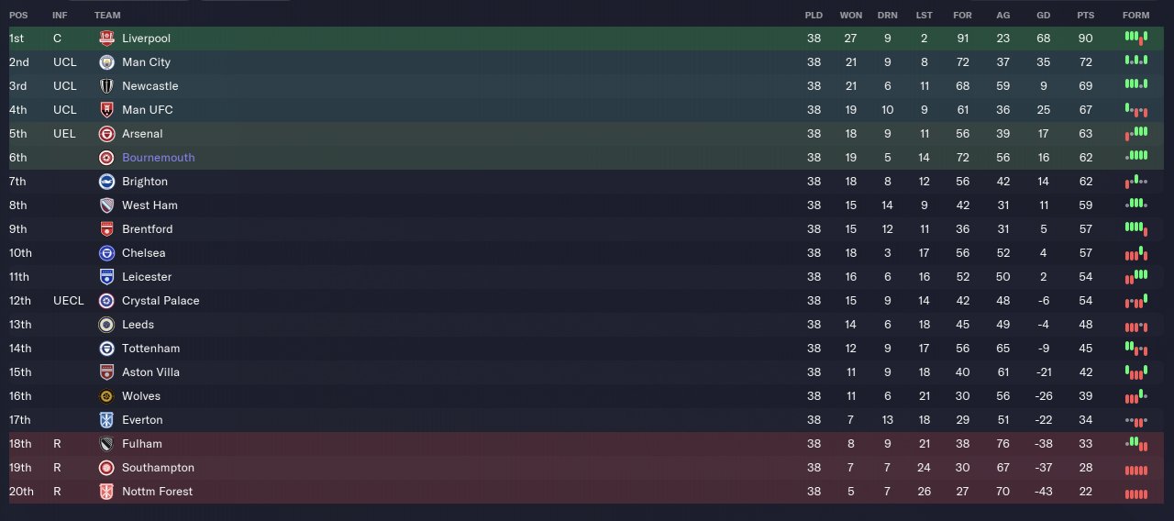This screenshot has height=521, width=1174.
Task: Click the West Ham team name
Action: [150, 205]
